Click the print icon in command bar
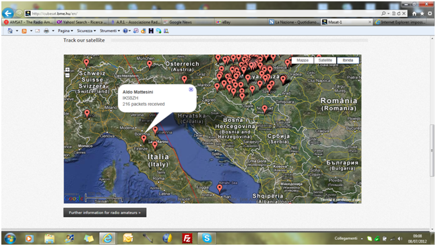The width and height of the screenshot is (436, 246). pos(46,31)
